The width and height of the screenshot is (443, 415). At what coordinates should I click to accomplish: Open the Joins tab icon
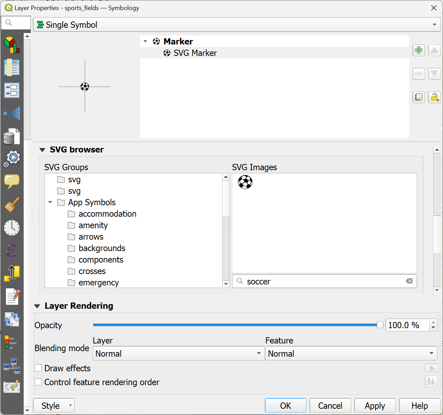tap(12, 113)
